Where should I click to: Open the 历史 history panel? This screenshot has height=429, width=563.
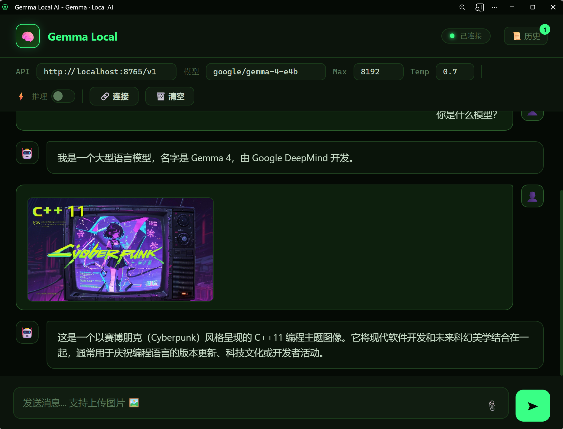click(x=525, y=36)
